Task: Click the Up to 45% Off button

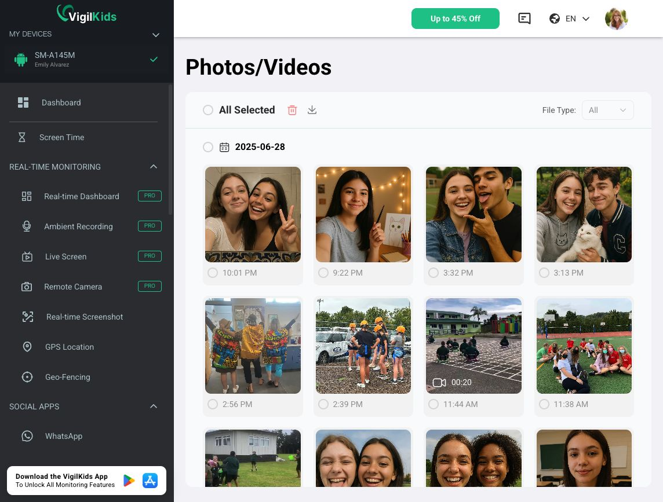Action: (456, 19)
